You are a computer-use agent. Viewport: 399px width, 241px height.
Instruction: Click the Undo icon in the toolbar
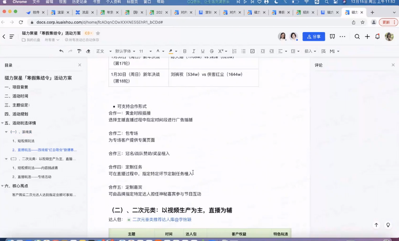[x=61, y=51]
